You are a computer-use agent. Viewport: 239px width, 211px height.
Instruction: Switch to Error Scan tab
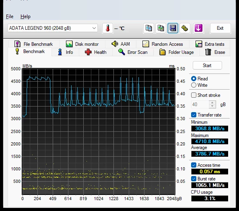tap(133, 52)
